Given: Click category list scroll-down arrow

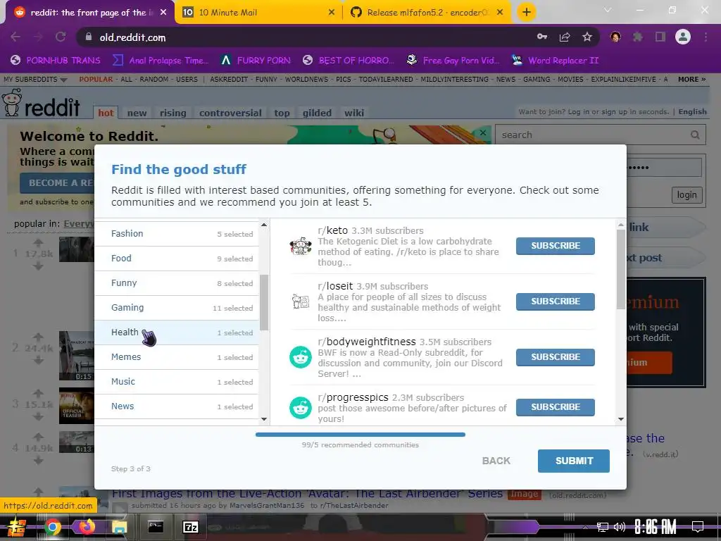Looking at the screenshot, I should [x=264, y=418].
